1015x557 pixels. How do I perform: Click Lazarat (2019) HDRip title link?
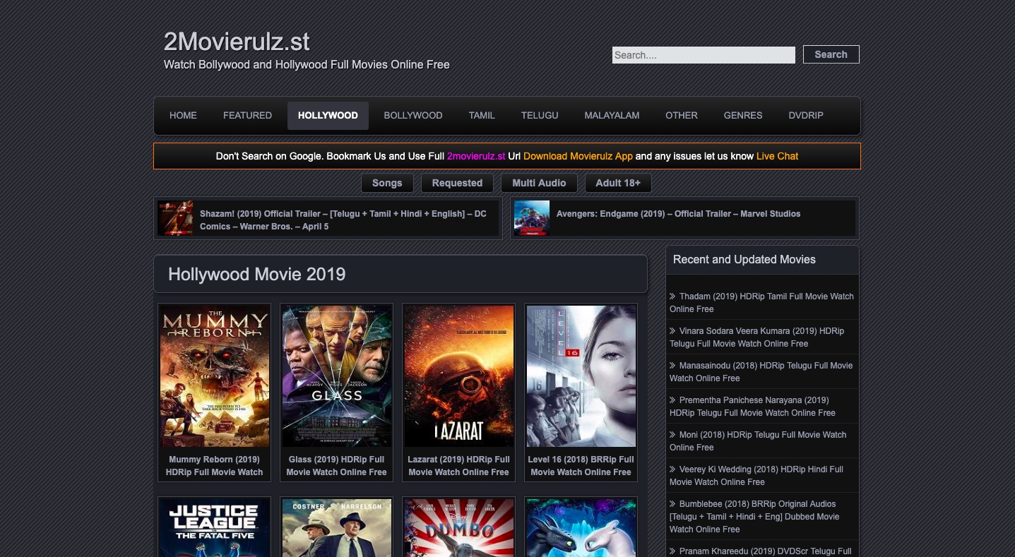(x=458, y=466)
